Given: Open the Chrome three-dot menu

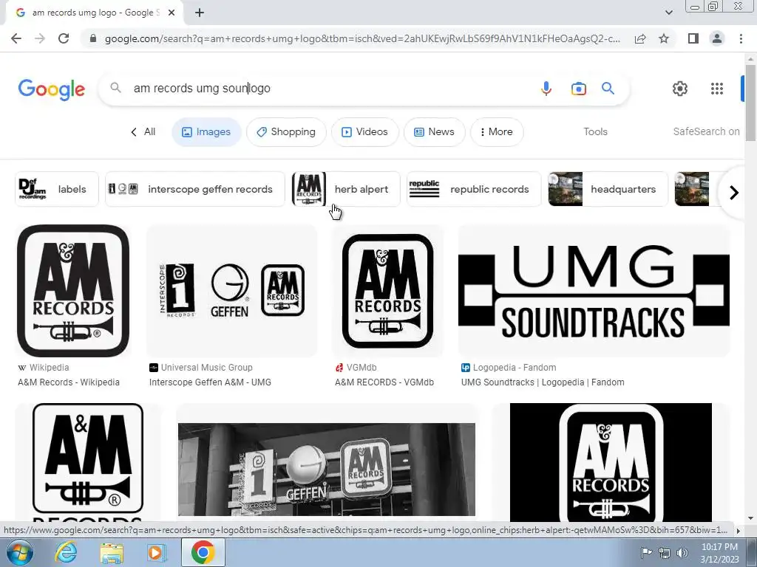Looking at the screenshot, I should pyautogui.click(x=741, y=38).
